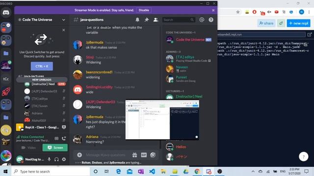Click the Discord search field
This screenshot has width=314, height=176.
179,20
